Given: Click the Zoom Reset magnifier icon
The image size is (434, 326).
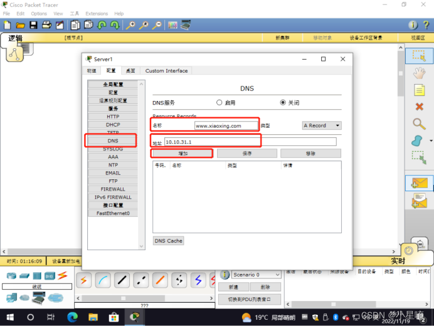Looking at the screenshot, I should pyautogui.click(x=144, y=25).
